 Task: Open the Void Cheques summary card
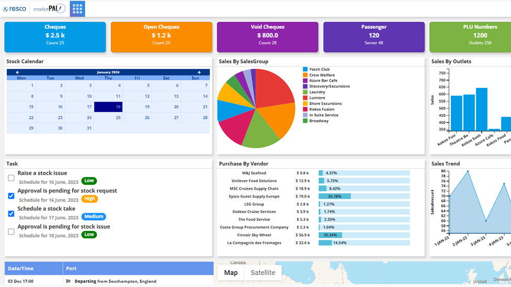coord(267,37)
